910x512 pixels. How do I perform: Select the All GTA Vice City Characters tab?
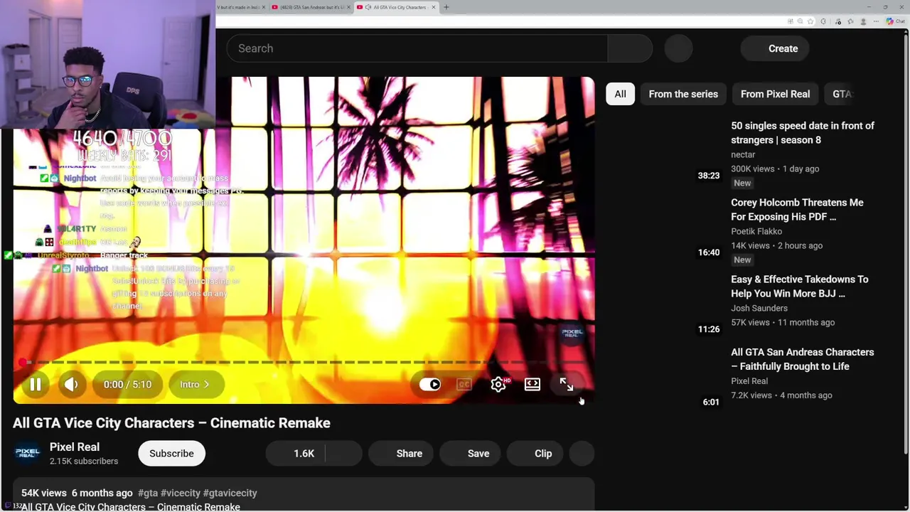[x=396, y=7]
